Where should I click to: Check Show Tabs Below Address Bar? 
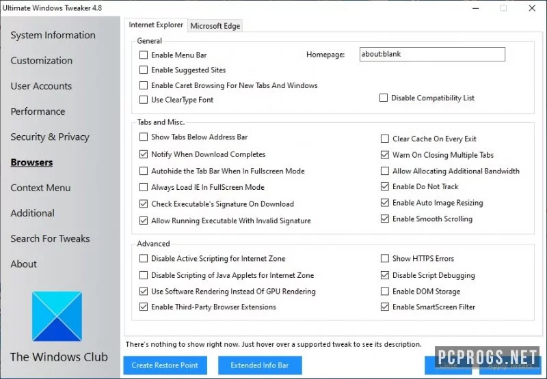(144, 137)
